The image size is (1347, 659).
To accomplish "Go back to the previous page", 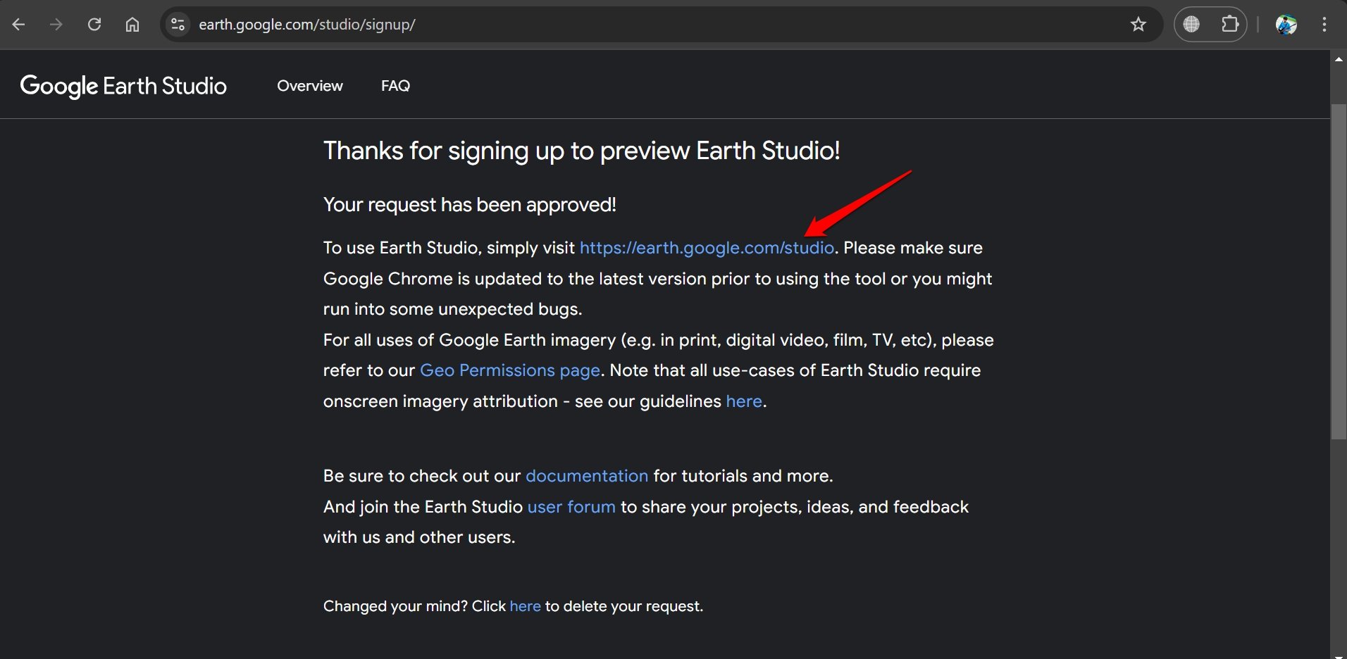I will 19,25.
